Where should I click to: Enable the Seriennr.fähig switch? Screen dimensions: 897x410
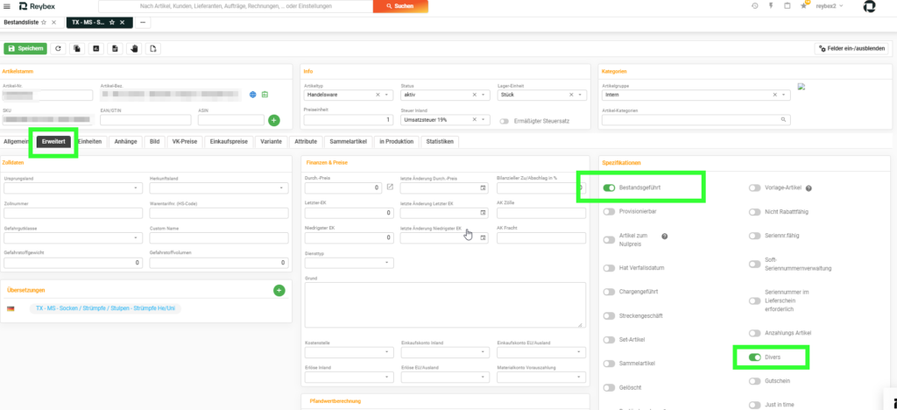click(755, 236)
